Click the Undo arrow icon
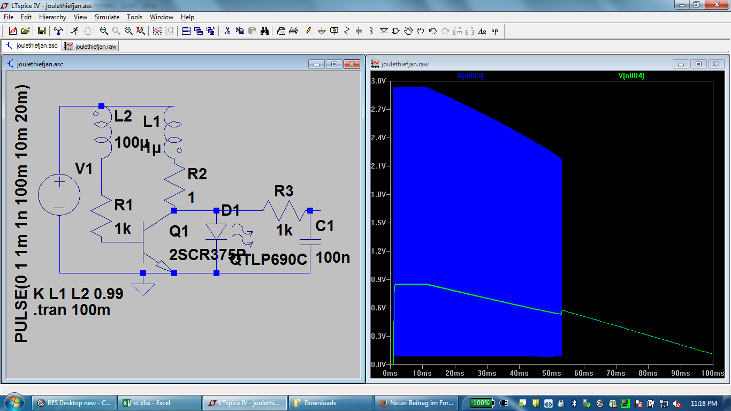The width and height of the screenshot is (731, 411). [433, 31]
